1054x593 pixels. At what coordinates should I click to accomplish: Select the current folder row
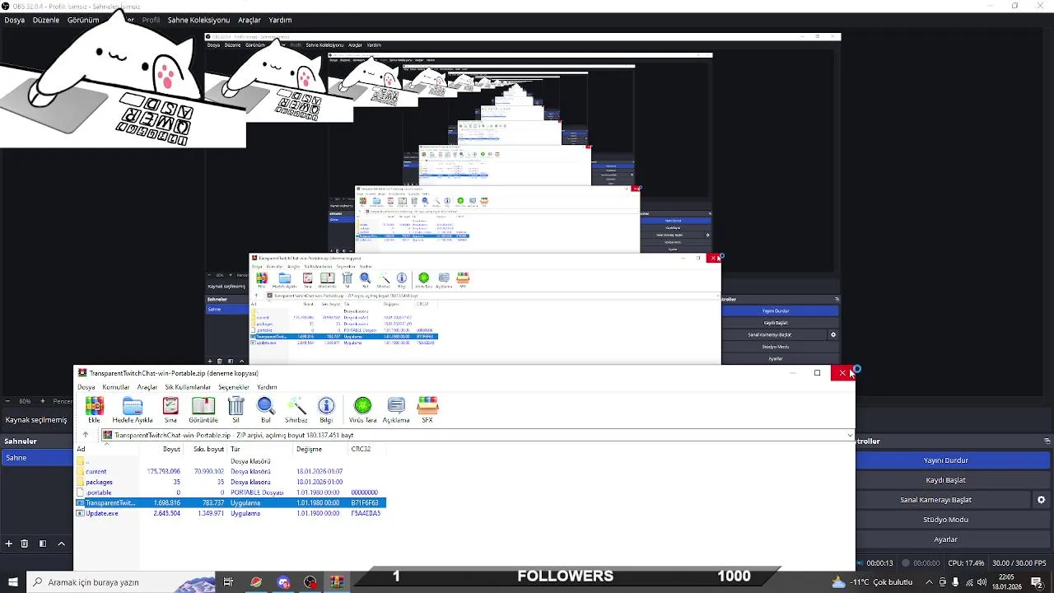pos(231,471)
